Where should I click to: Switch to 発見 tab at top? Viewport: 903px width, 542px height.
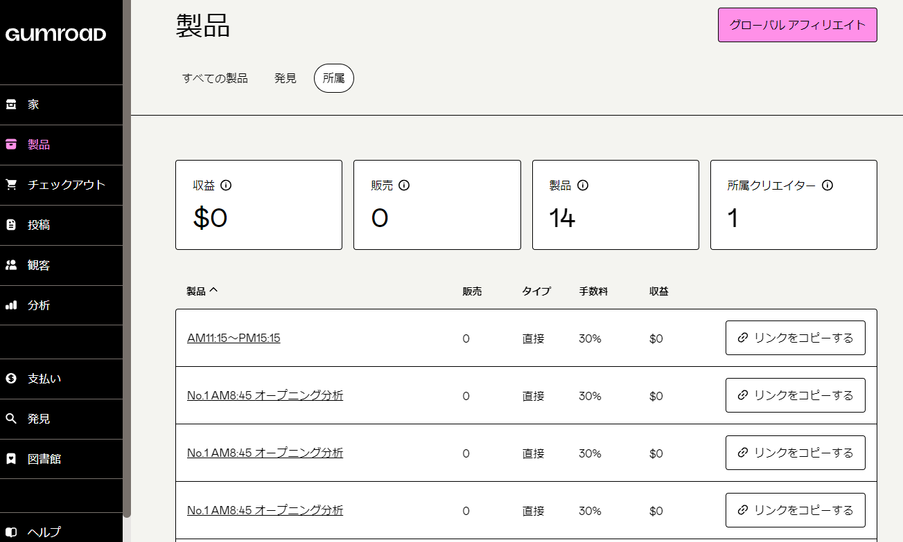coord(285,78)
